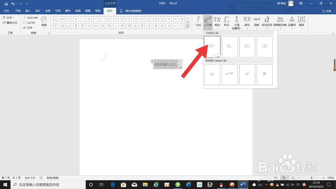Click the zoom-in plus button
The height and width of the screenshot is (189, 336).
click(324, 178)
